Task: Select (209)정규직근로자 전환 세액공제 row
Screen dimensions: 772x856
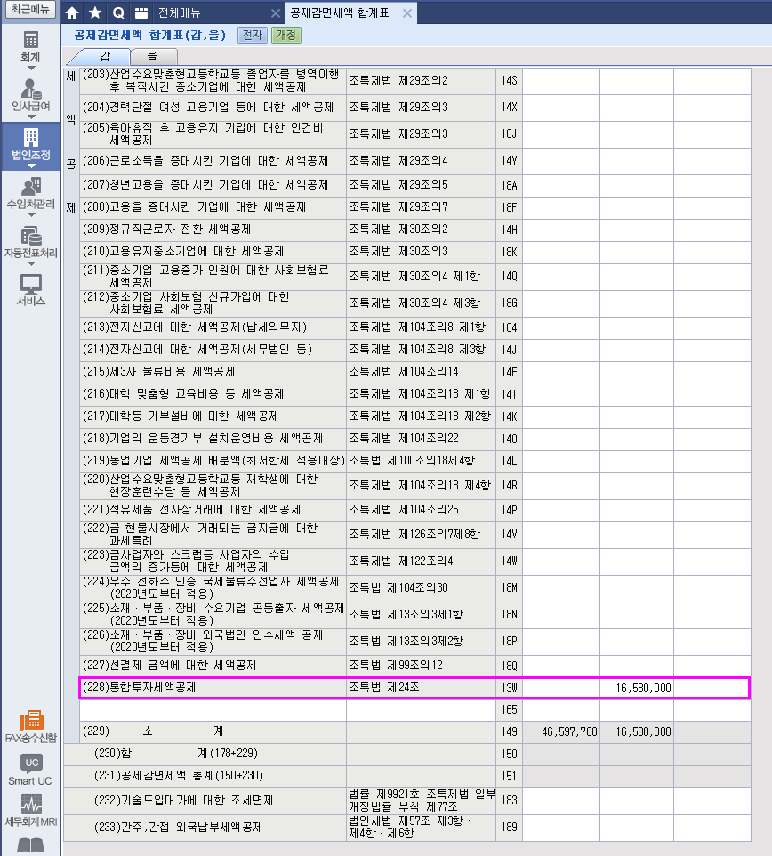Action: point(414,230)
